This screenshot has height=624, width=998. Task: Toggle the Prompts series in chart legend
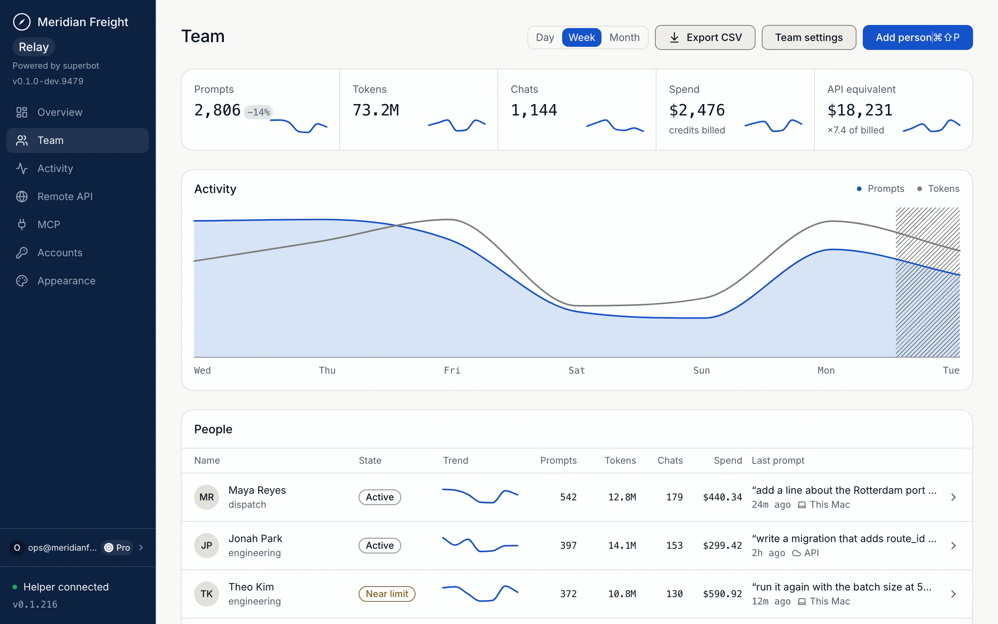(881, 189)
